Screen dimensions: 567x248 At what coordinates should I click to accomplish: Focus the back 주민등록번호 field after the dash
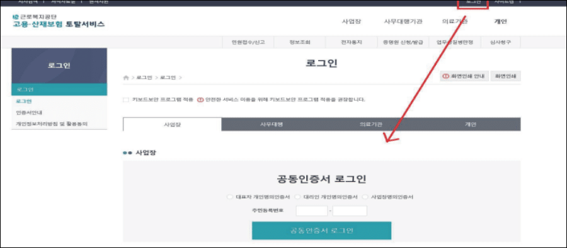click(350, 211)
